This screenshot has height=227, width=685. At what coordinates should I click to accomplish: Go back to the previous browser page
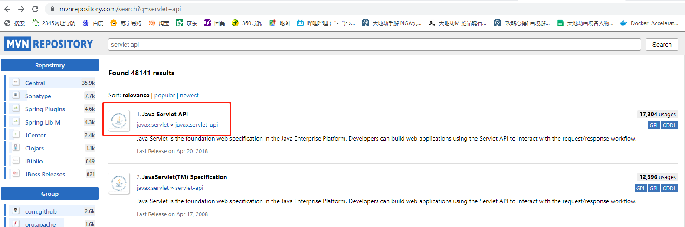7,9
